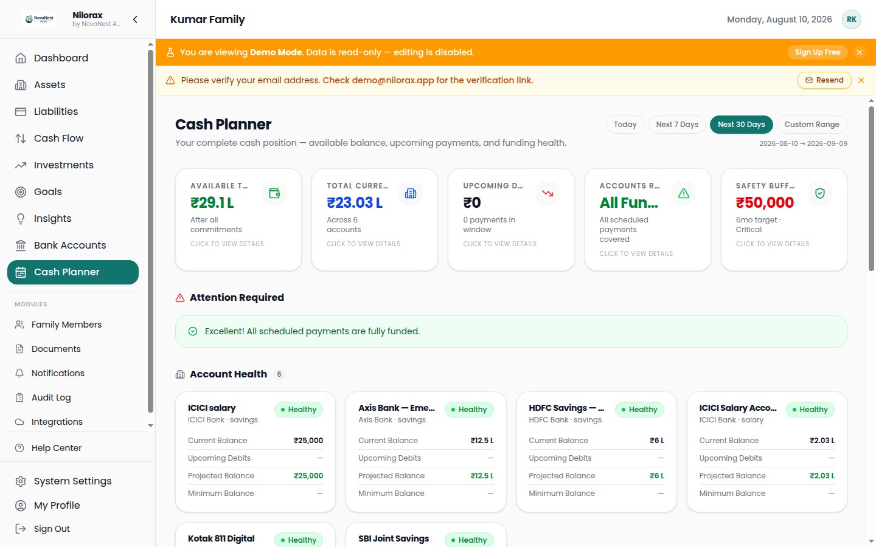876x547 pixels.
Task: Click the Account Health section icon
Action: pyautogui.click(x=180, y=374)
